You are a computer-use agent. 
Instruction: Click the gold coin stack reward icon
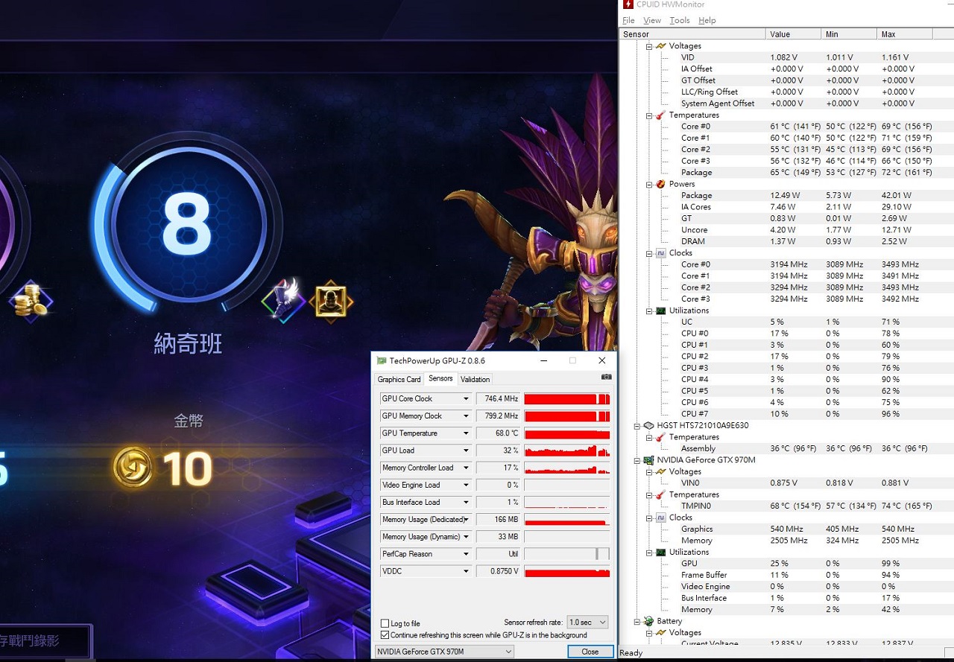coord(31,301)
